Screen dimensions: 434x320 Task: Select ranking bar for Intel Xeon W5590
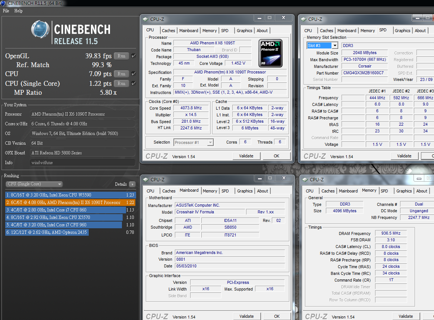(70, 195)
